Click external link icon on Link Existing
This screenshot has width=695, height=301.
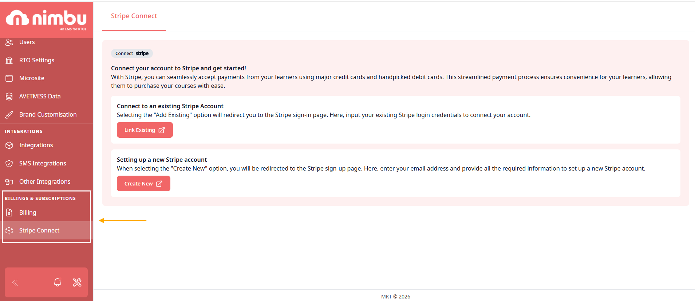coord(162,130)
